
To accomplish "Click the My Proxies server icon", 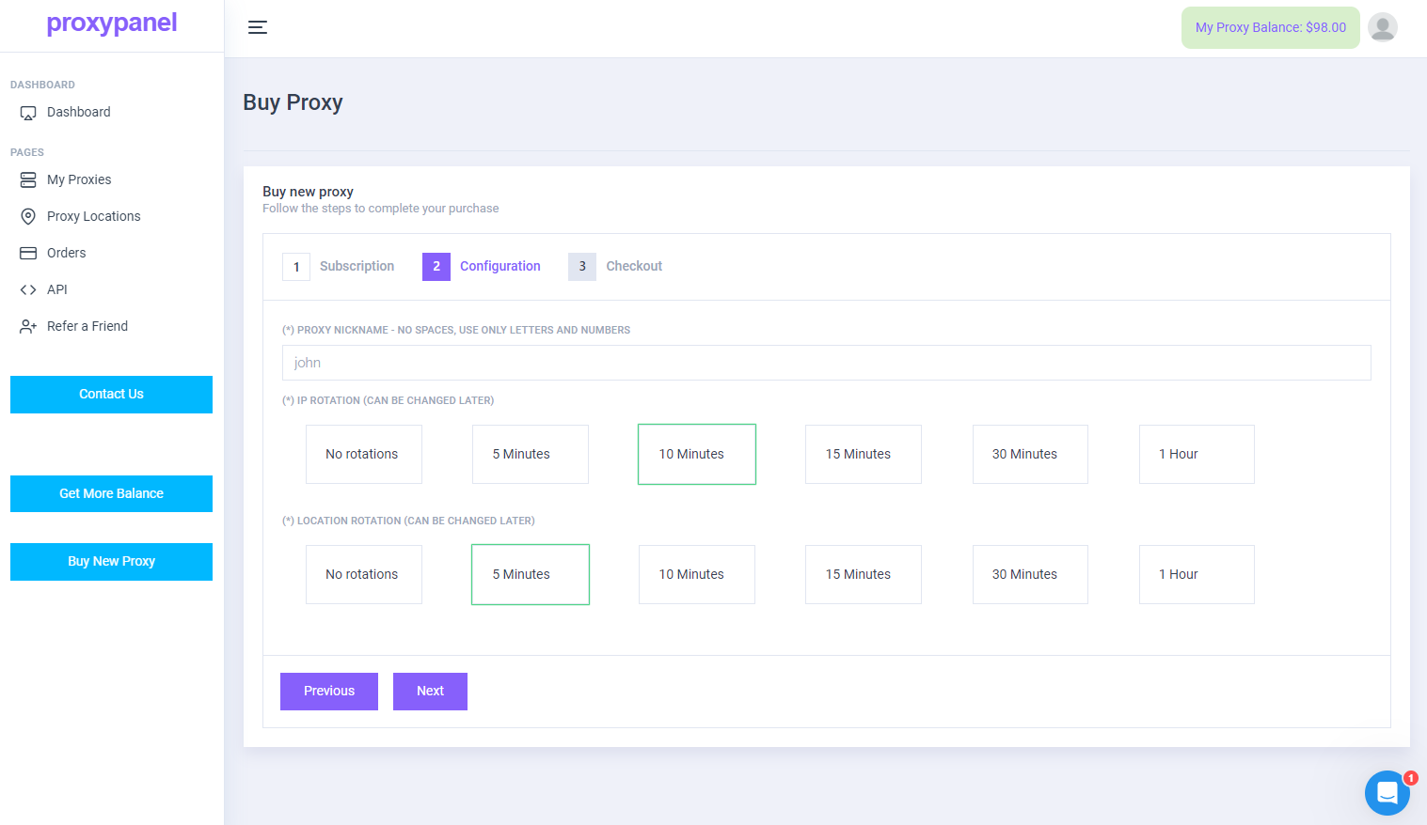I will coord(28,179).
